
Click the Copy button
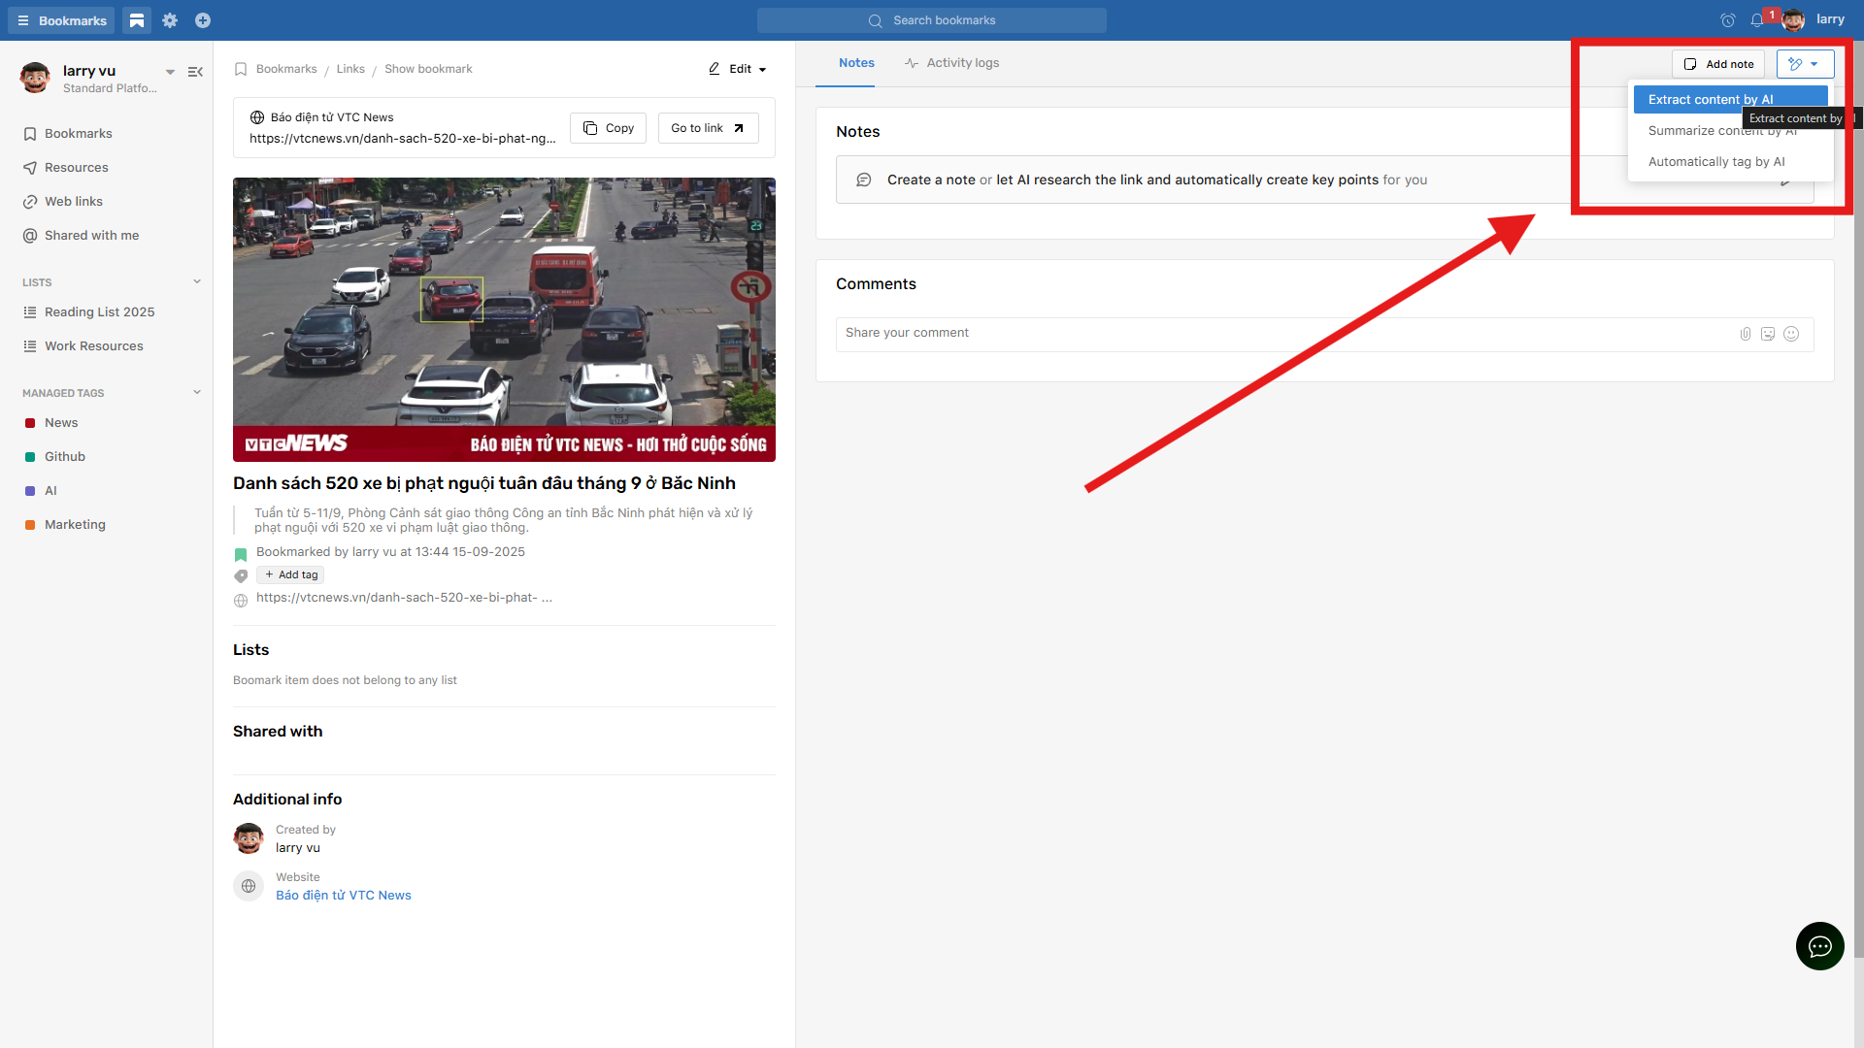click(608, 128)
